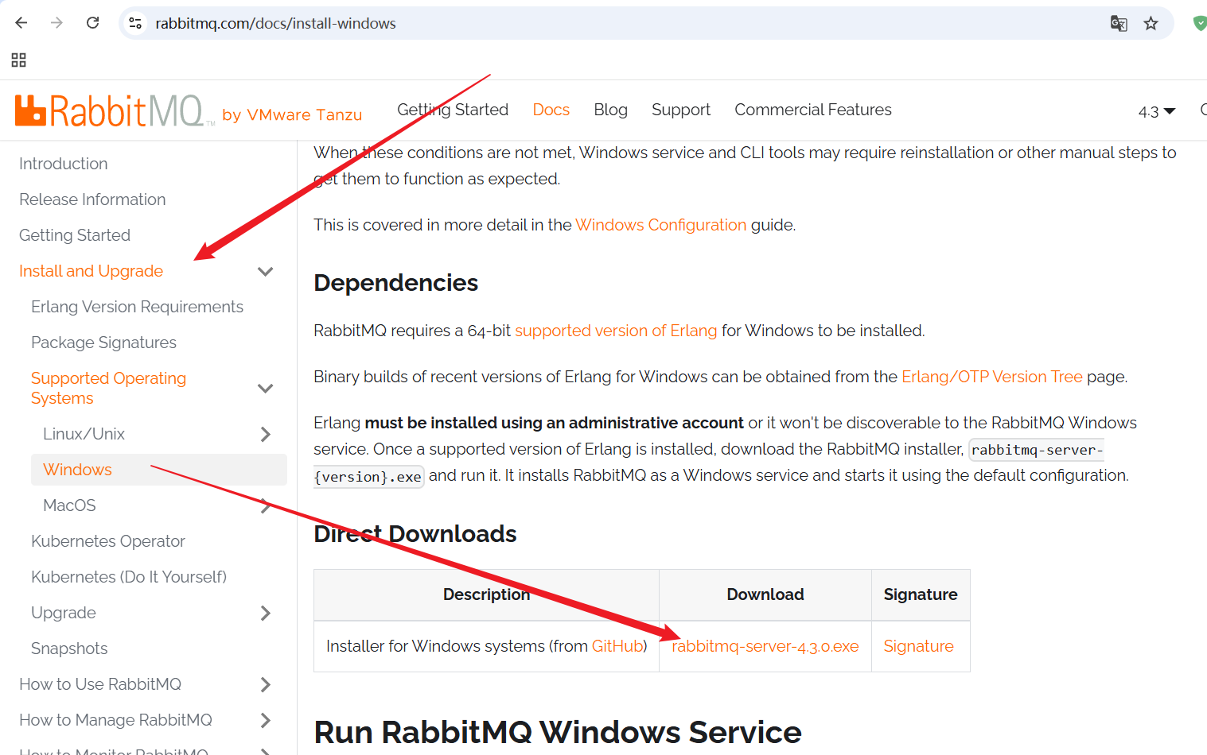Open How to Use RabbitMQ section
Viewport: 1207px width, 755px height.
click(100, 684)
